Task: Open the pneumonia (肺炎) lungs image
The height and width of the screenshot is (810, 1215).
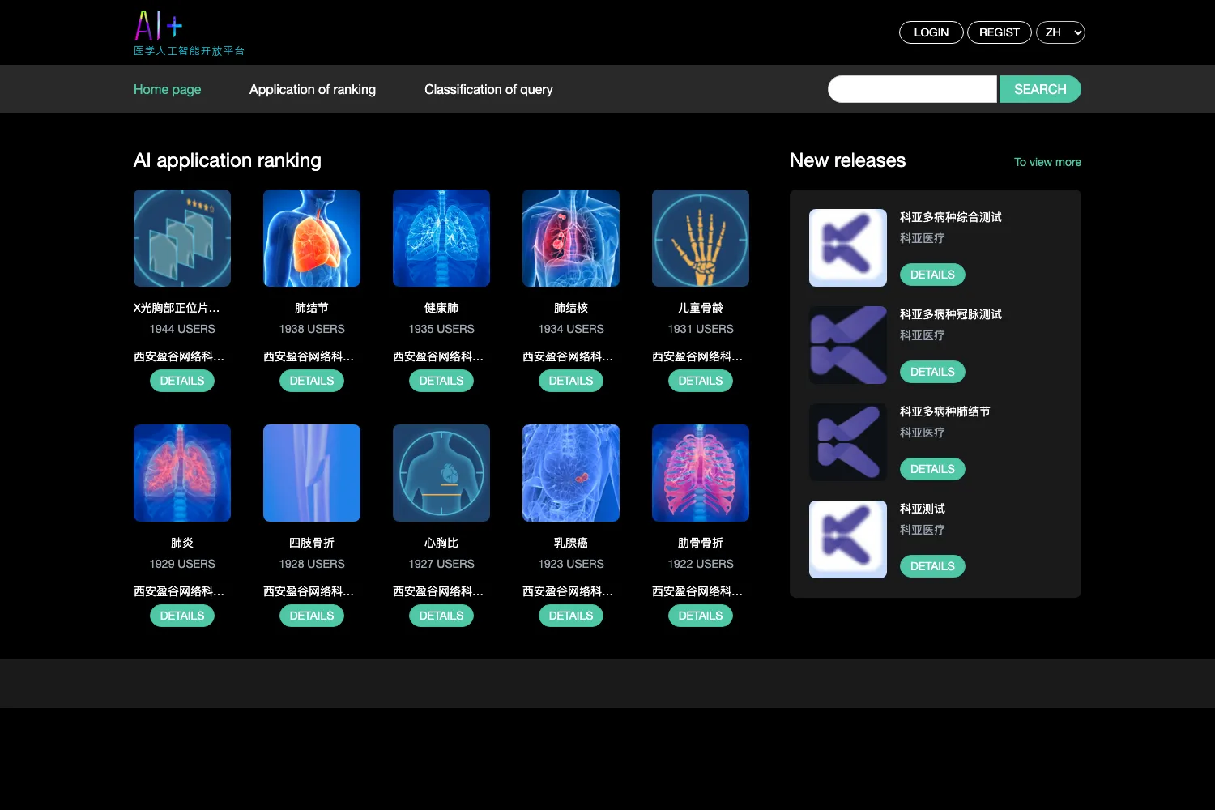Action: point(182,473)
